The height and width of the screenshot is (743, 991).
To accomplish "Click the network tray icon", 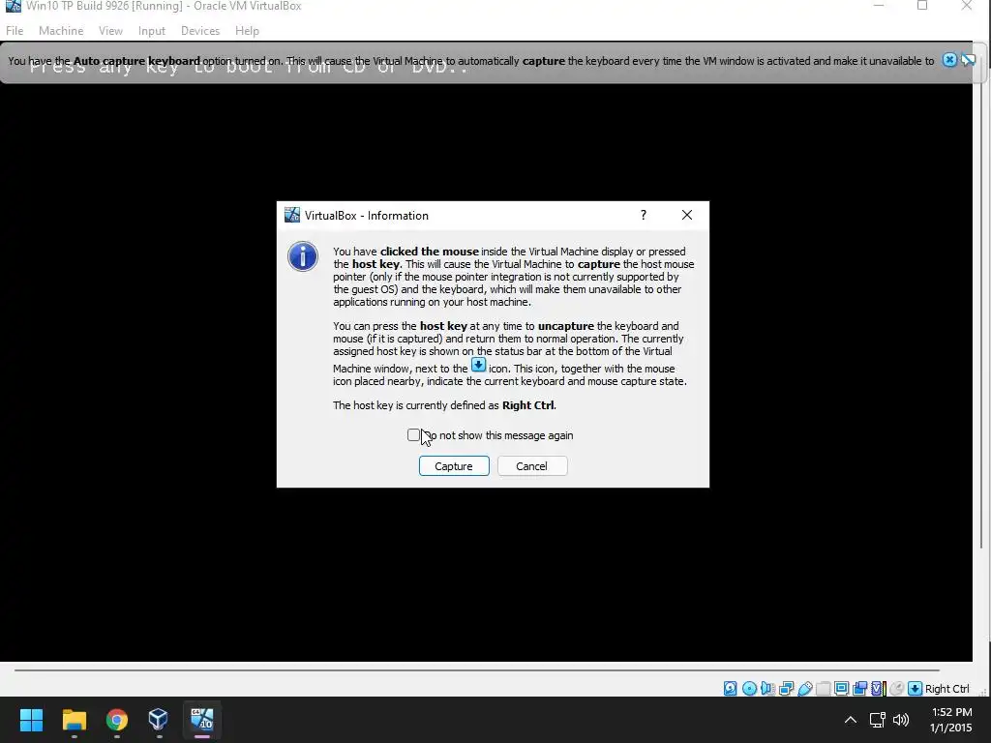I will tap(877, 720).
